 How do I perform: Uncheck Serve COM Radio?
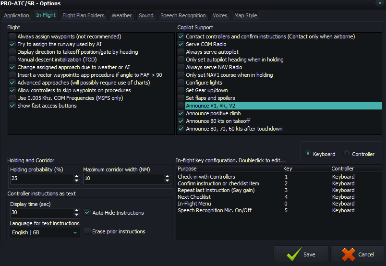181,44
